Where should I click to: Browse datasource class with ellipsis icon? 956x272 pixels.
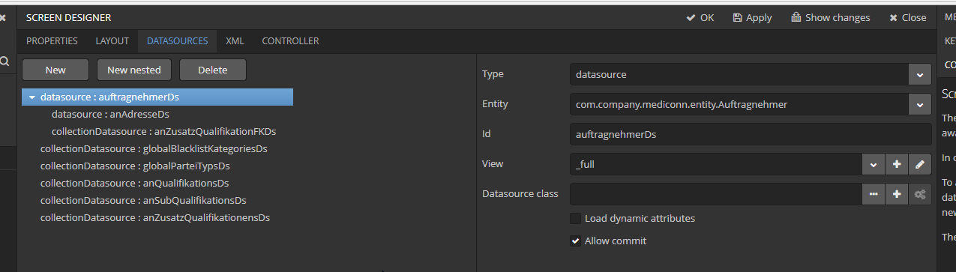pyautogui.click(x=874, y=194)
